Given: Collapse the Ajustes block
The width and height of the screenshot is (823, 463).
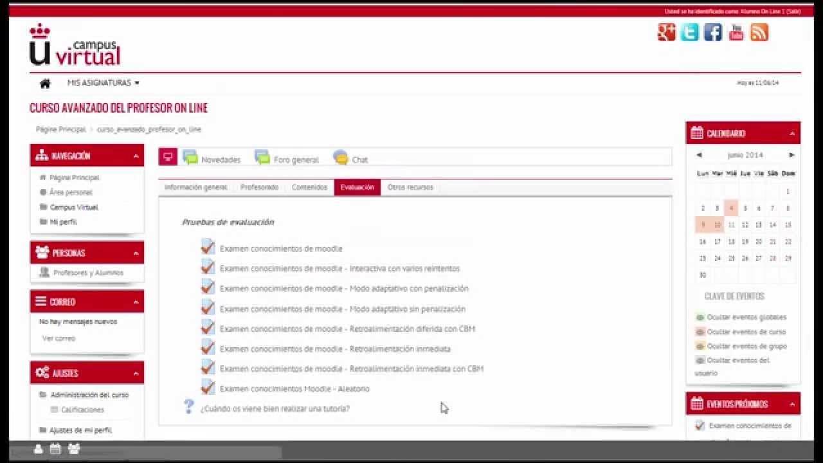Looking at the screenshot, I should pyautogui.click(x=136, y=374).
